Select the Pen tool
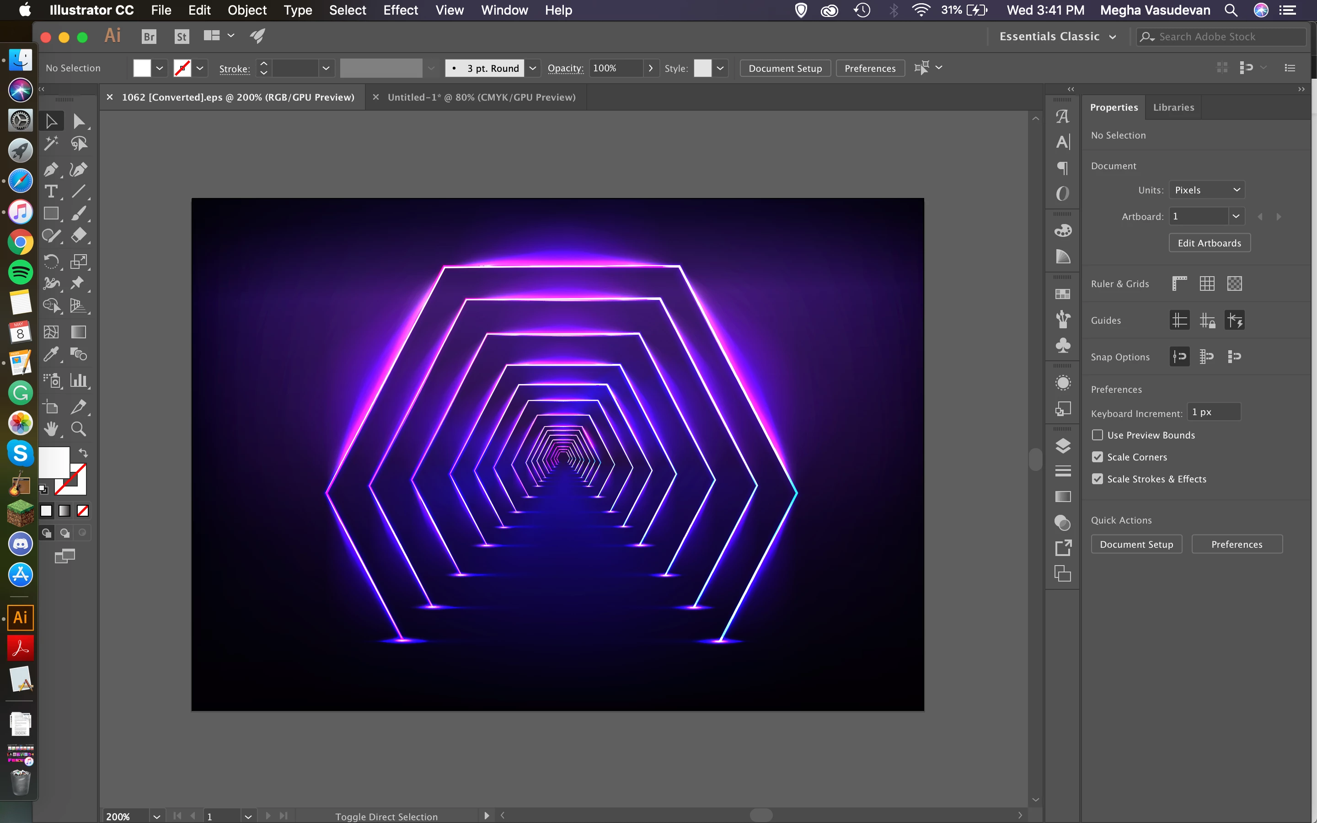 click(51, 169)
